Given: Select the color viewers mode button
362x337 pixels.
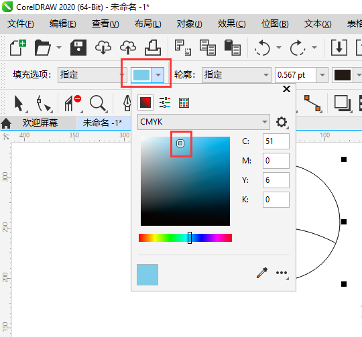Looking at the screenshot, I should pos(145,103).
